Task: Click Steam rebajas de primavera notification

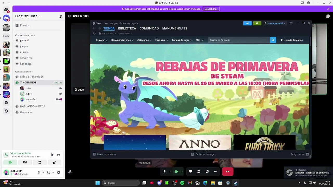Action: (x=308, y=173)
